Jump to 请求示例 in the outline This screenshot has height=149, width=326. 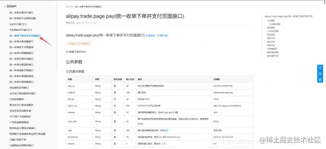271,38
